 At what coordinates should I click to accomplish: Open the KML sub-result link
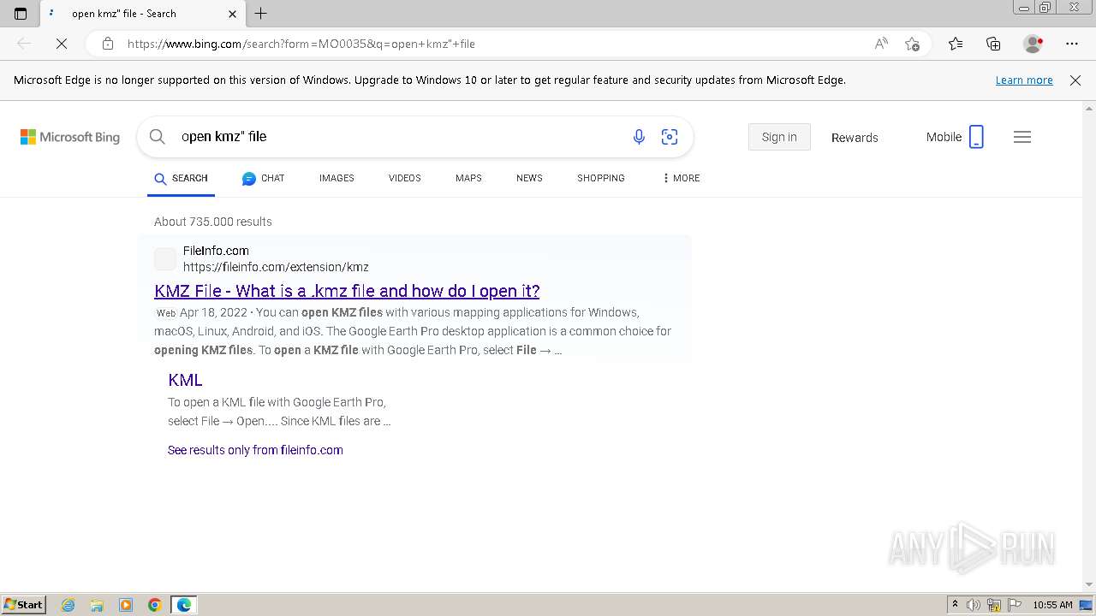(x=185, y=380)
